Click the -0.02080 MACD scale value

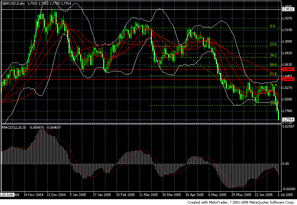289,189
